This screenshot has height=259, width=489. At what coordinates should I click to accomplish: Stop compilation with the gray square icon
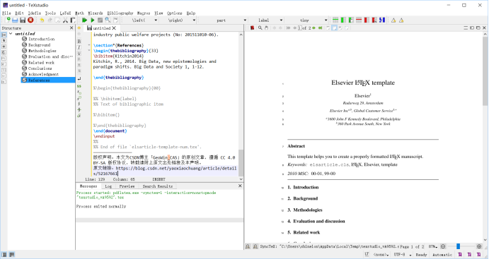coord(100,20)
